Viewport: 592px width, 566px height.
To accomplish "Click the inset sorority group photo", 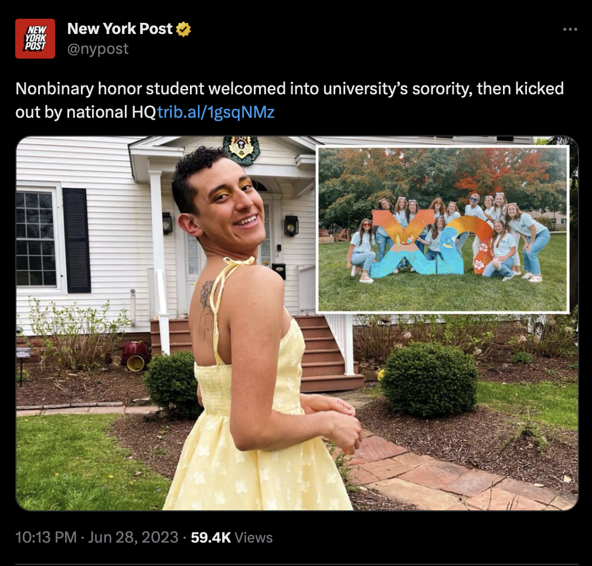I will (443, 230).
